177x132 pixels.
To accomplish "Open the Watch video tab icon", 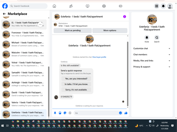I will pyautogui.click(x=87, y=6).
